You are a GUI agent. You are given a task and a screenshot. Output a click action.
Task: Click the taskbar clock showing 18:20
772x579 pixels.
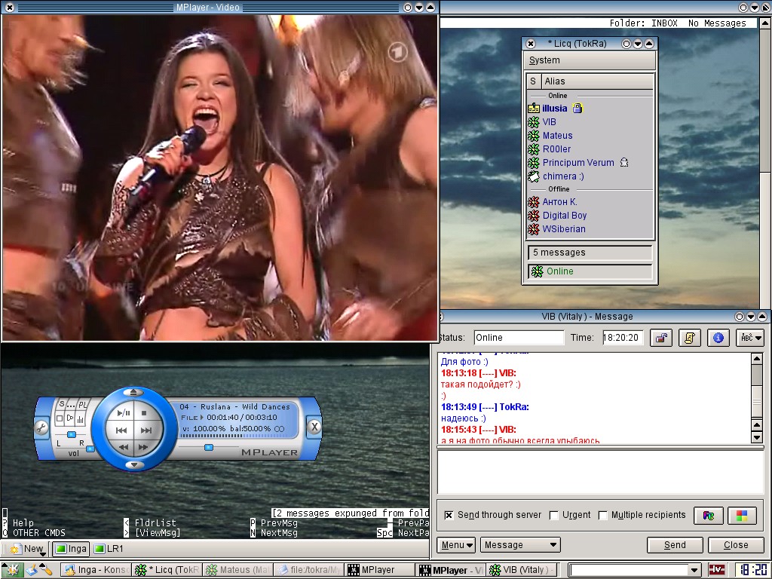[753, 570]
